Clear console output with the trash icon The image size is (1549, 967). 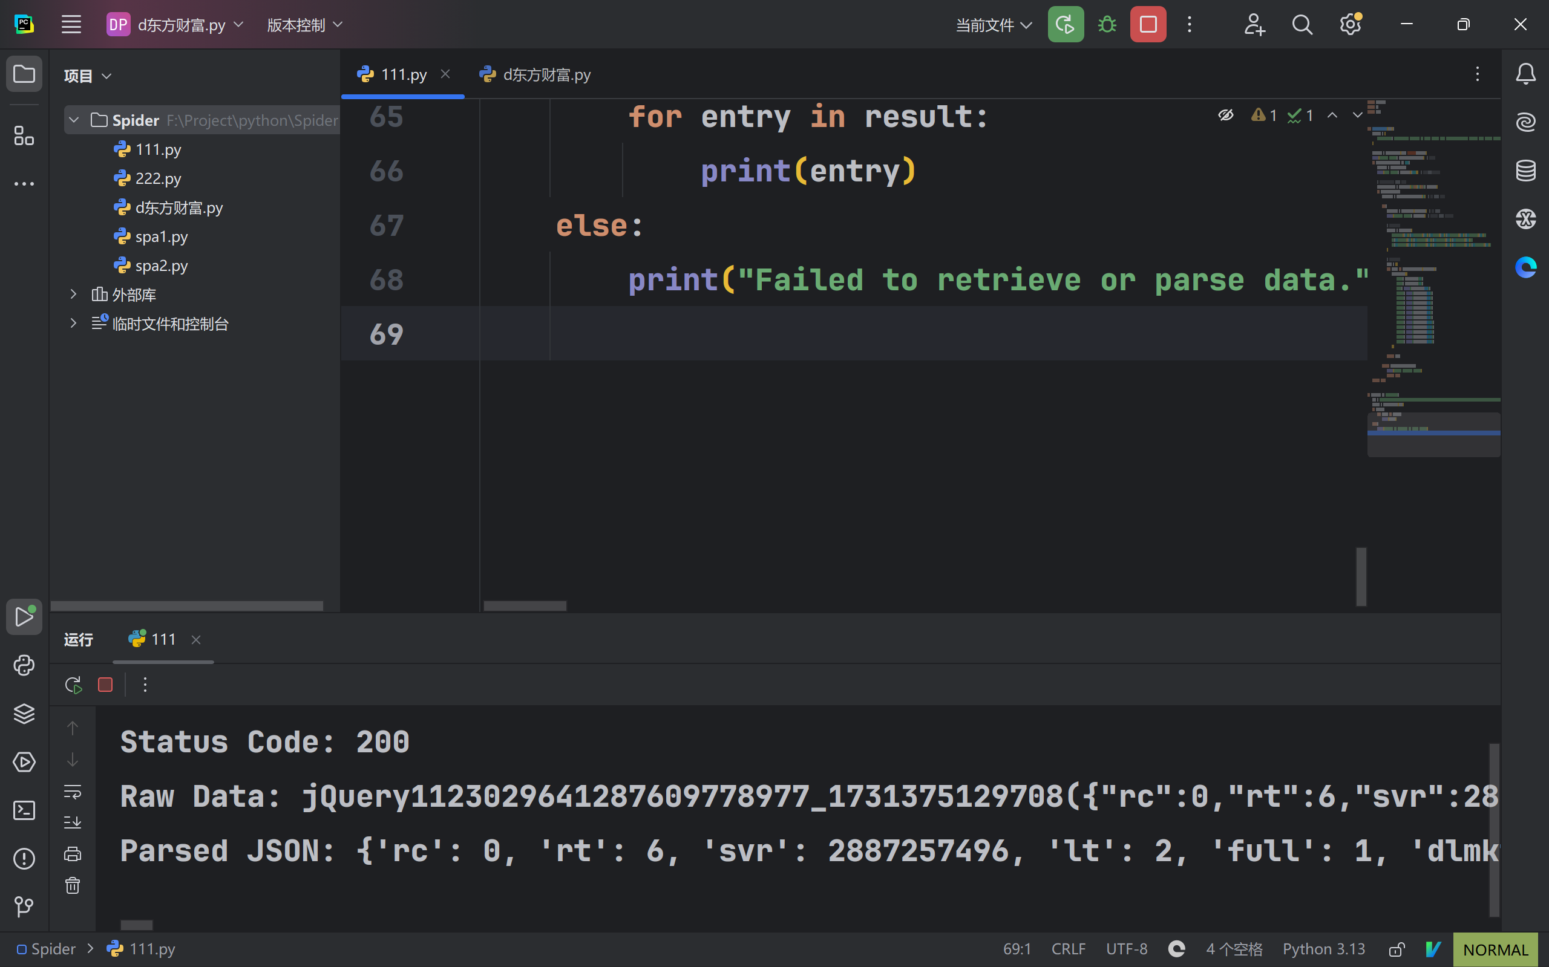tap(72, 886)
